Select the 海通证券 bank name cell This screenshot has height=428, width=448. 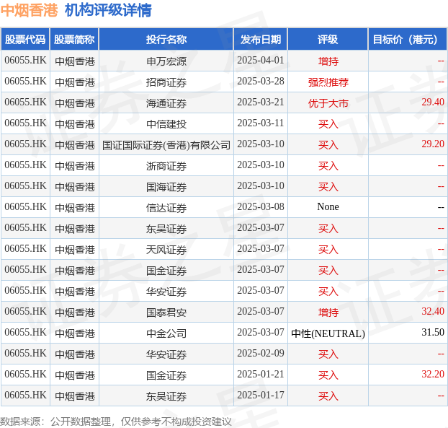[x=166, y=103]
